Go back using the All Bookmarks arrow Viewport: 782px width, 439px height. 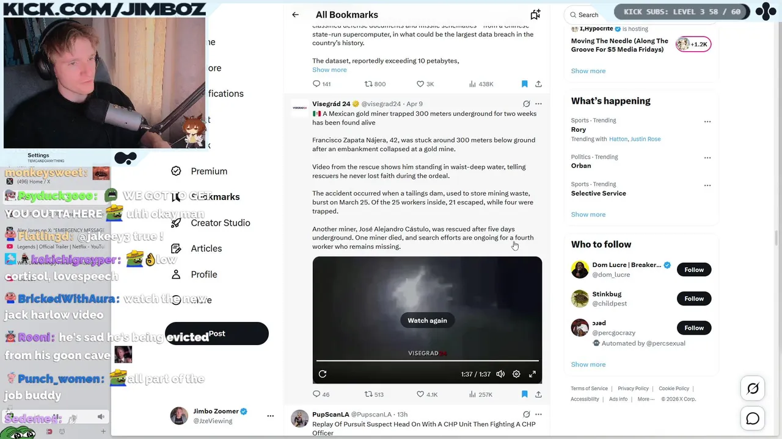pyautogui.click(x=295, y=15)
